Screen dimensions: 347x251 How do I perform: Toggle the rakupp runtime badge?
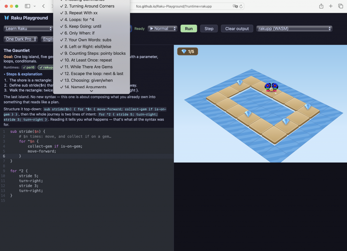[x=46, y=67]
